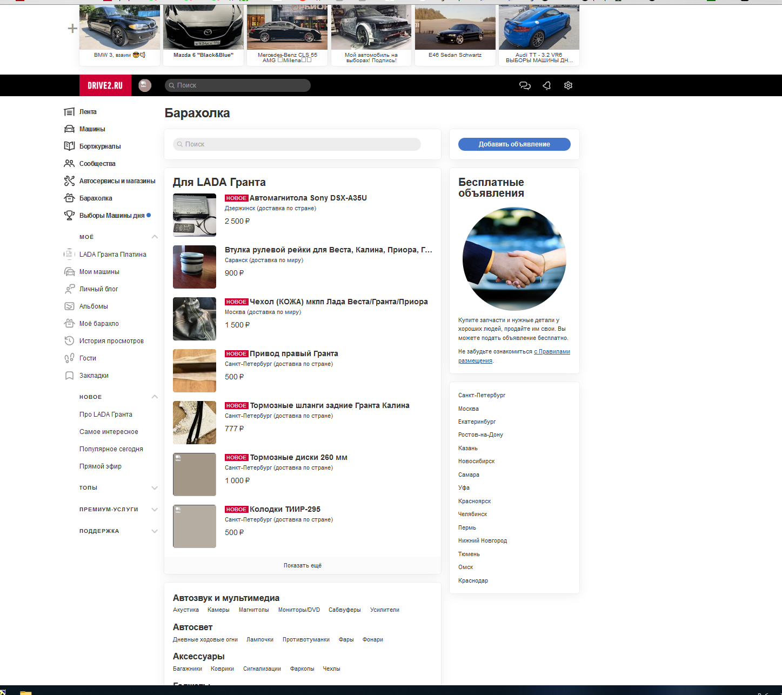
Task: Click the LADA Гранта Платина car avatar icon
Action: (x=69, y=255)
